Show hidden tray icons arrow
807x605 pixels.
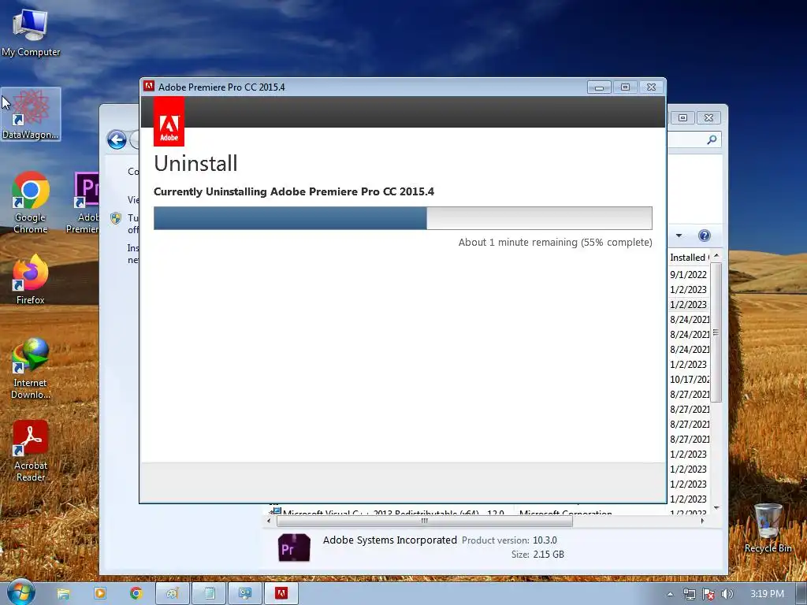[670, 594]
